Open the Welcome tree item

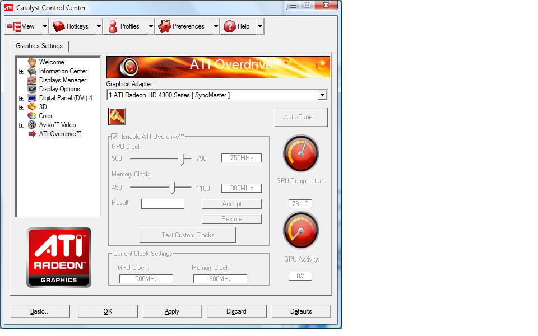(x=52, y=62)
